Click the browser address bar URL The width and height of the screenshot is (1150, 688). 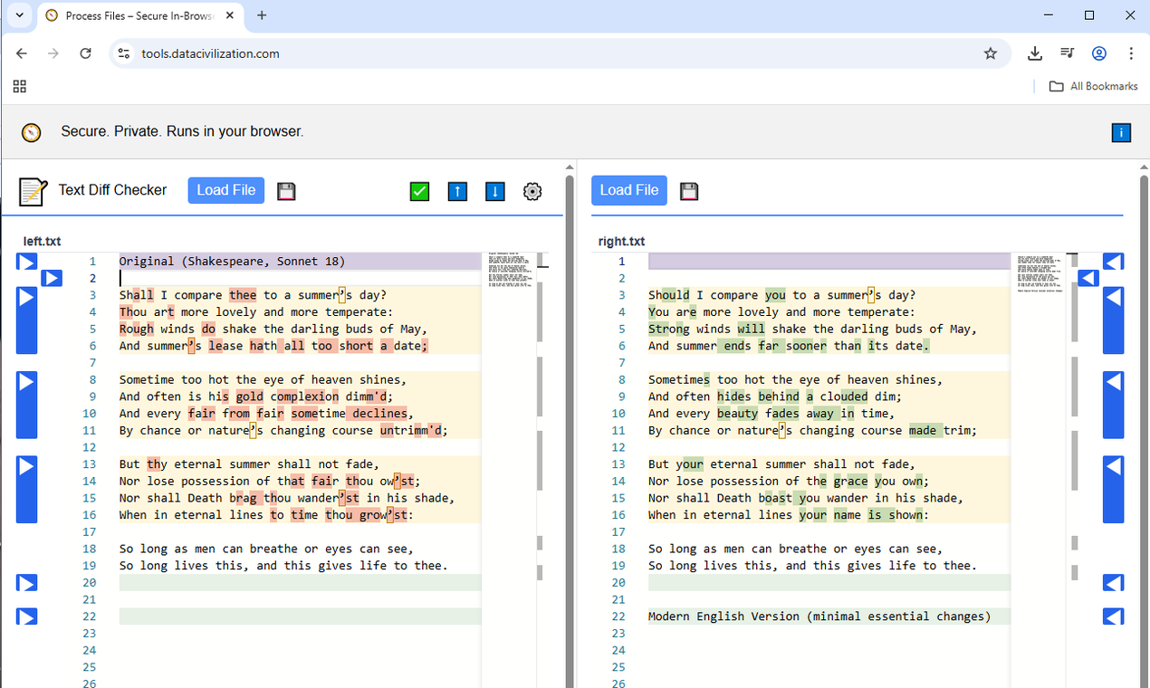coord(210,53)
